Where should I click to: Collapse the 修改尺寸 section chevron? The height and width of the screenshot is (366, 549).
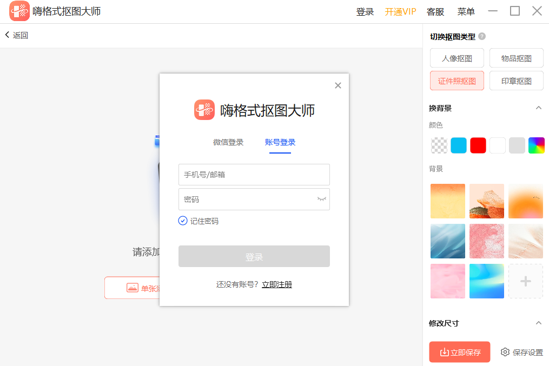(538, 323)
